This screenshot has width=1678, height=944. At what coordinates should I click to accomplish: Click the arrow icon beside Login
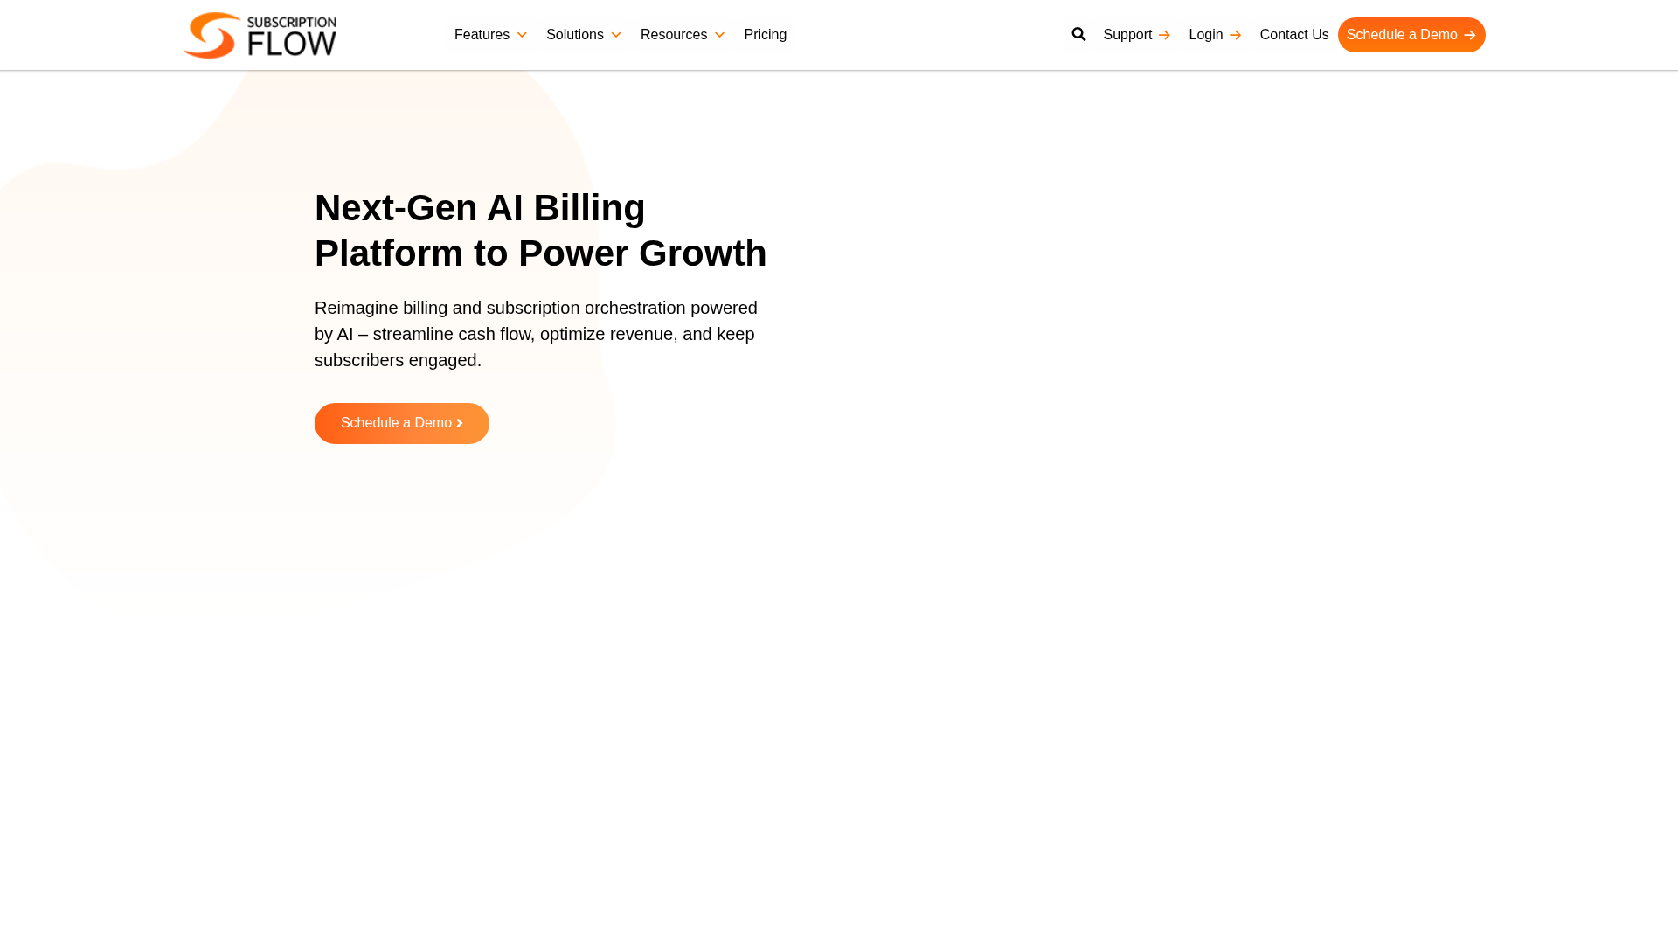coord(1236,35)
